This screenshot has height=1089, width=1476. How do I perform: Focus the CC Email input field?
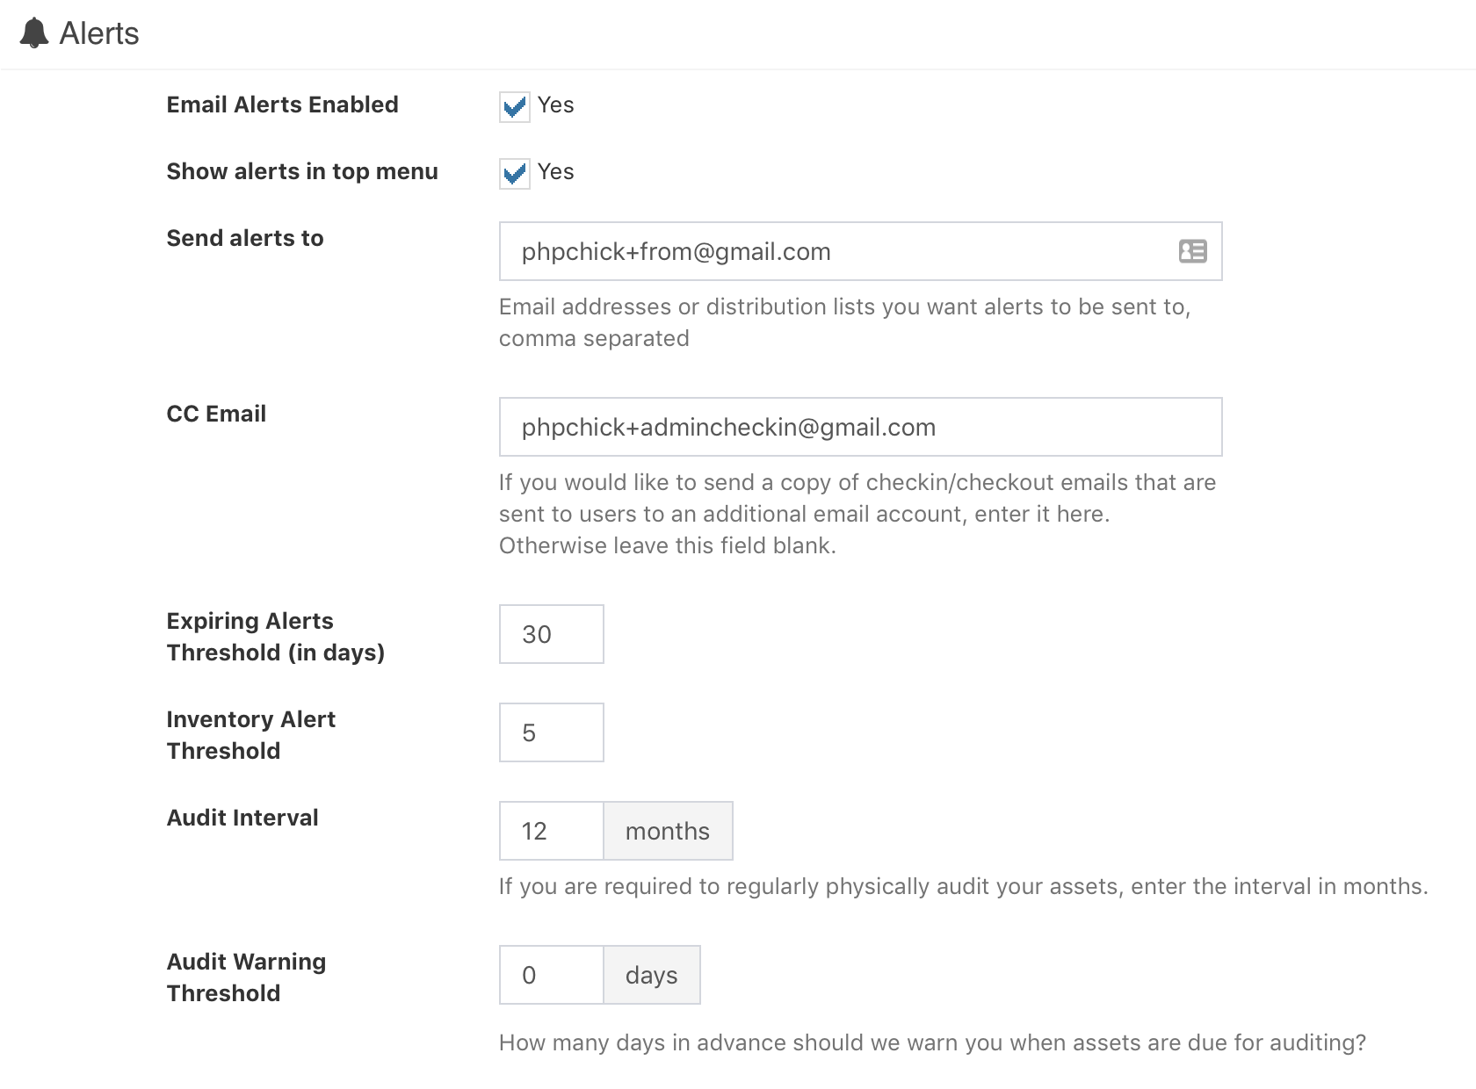point(860,427)
